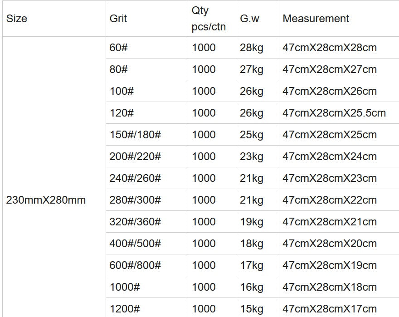Select the 320#/360# grit cell
The image size is (399, 317).
[135, 222]
